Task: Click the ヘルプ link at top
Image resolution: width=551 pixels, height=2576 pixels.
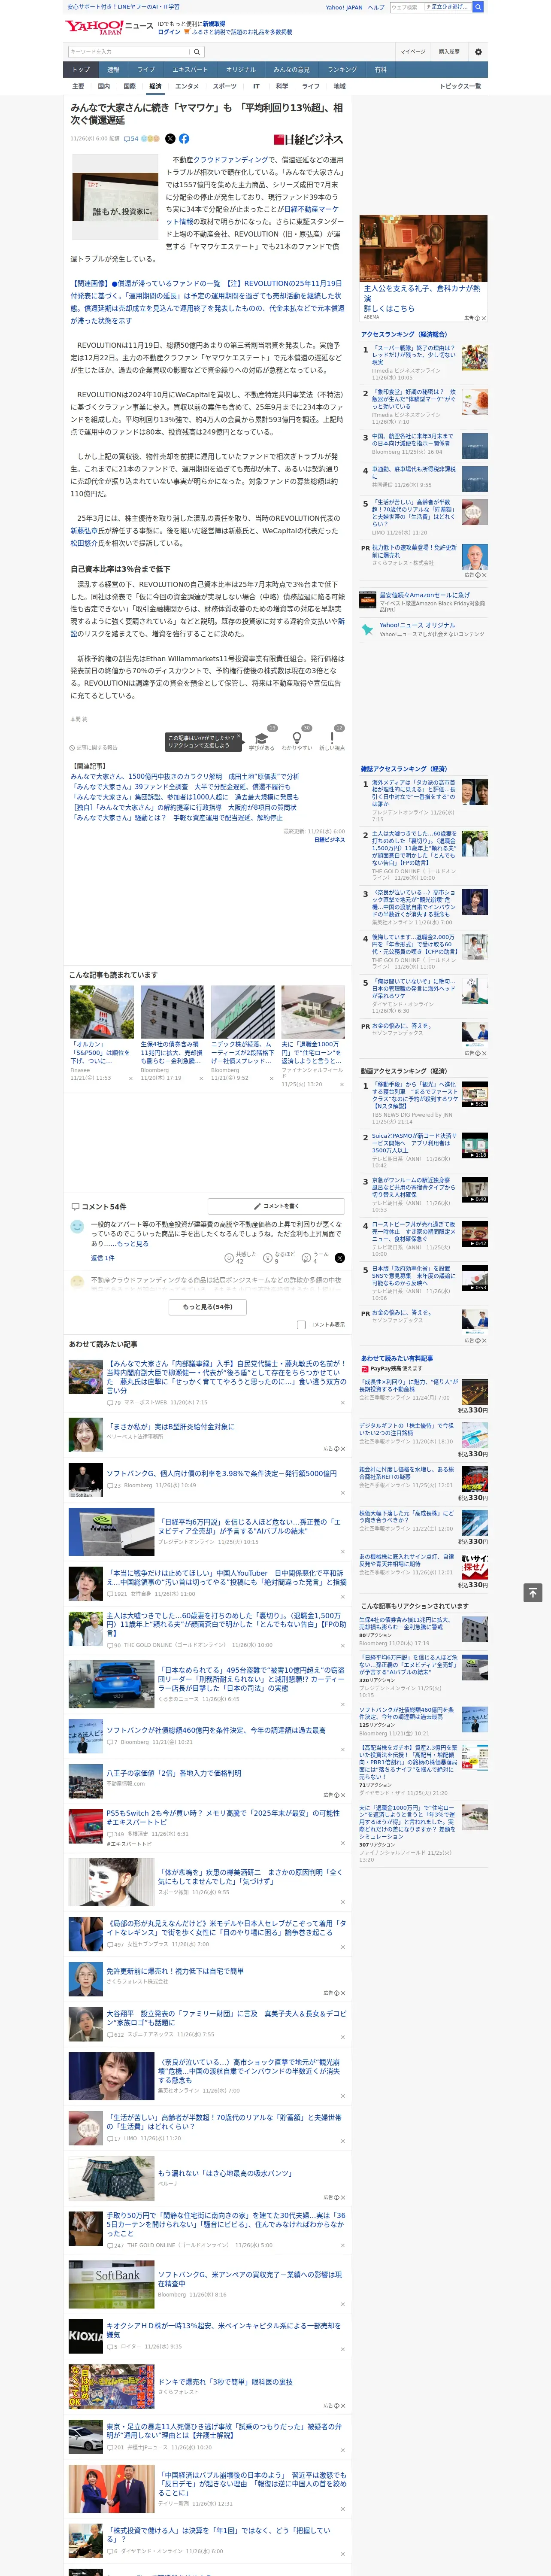Action: (x=375, y=7)
